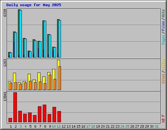The width and height of the screenshot is (167, 130).
Task: Click the cyan "Pages" legend word
Action: (163, 40)
